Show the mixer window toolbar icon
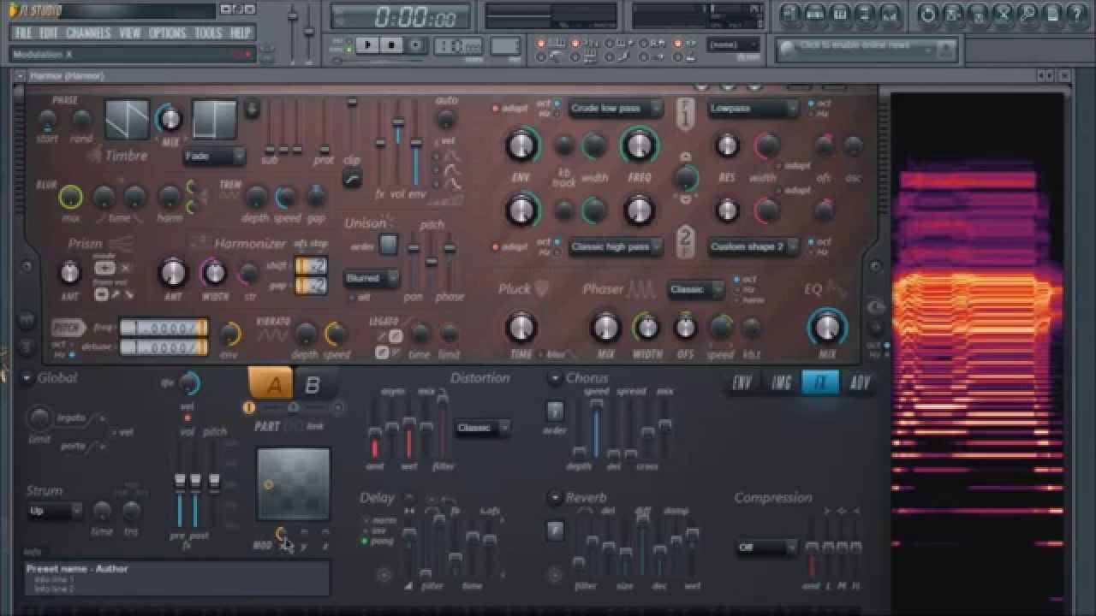Image resolution: width=1096 pixels, height=616 pixels. tap(890, 13)
